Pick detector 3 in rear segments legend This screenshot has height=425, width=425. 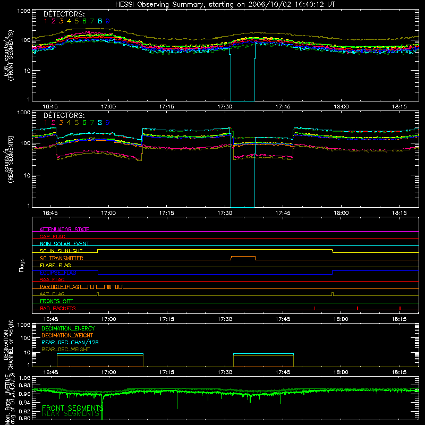point(61,123)
